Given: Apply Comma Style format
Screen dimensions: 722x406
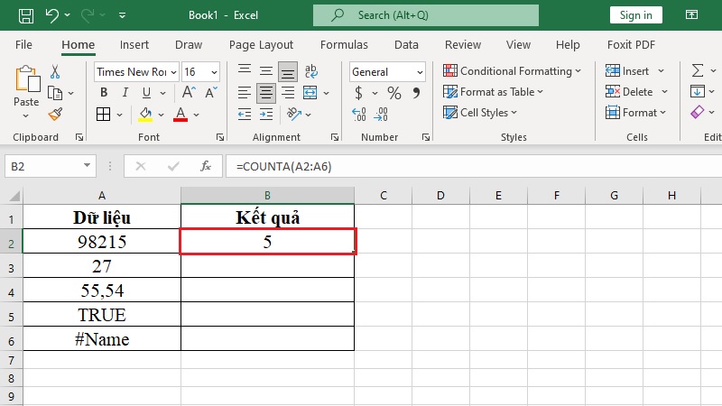Looking at the screenshot, I should click(416, 93).
